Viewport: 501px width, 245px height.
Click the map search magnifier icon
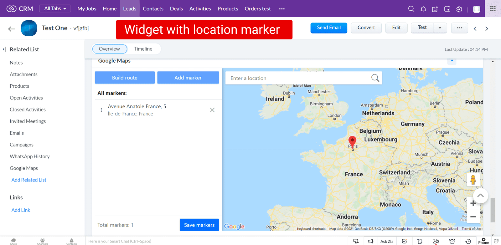pyautogui.click(x=375, y=78)
